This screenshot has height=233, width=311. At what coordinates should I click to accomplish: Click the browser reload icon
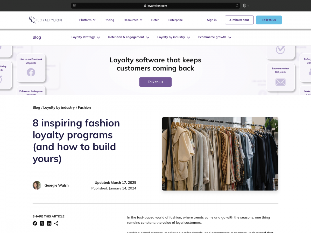coord(237,6)
